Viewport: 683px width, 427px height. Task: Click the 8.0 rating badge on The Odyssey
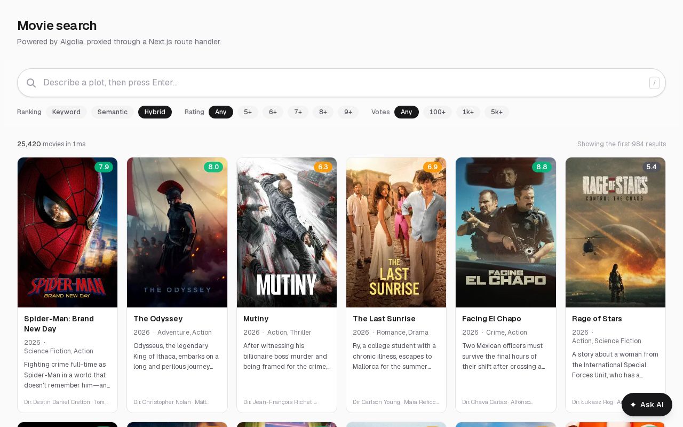(x=213, y=167)
